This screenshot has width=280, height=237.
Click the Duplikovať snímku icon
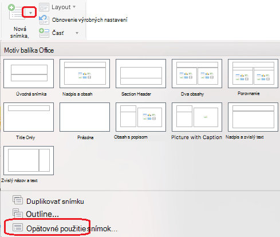(x=18, y=200)
